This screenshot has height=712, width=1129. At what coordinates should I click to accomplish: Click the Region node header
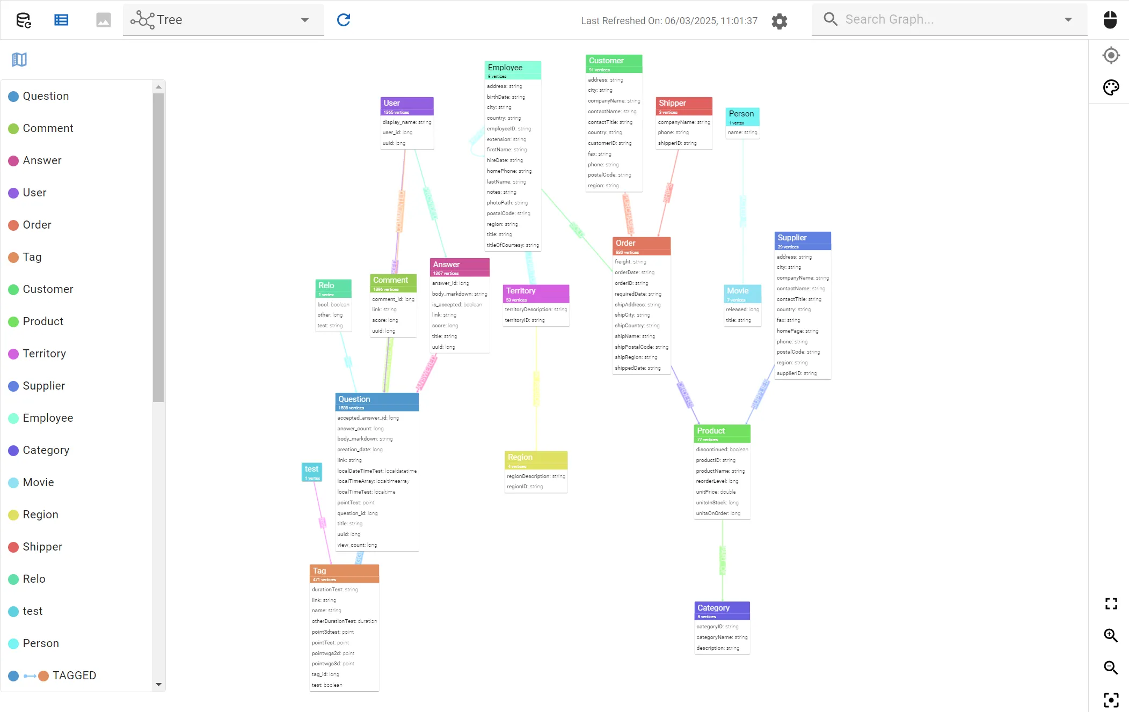[536, 460]
